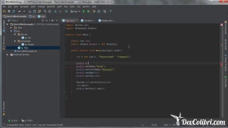Click the Synchronize toolbar icon
Image resolution: width=228 pixels, height=128 pixels.
click(x=14, y=11)
